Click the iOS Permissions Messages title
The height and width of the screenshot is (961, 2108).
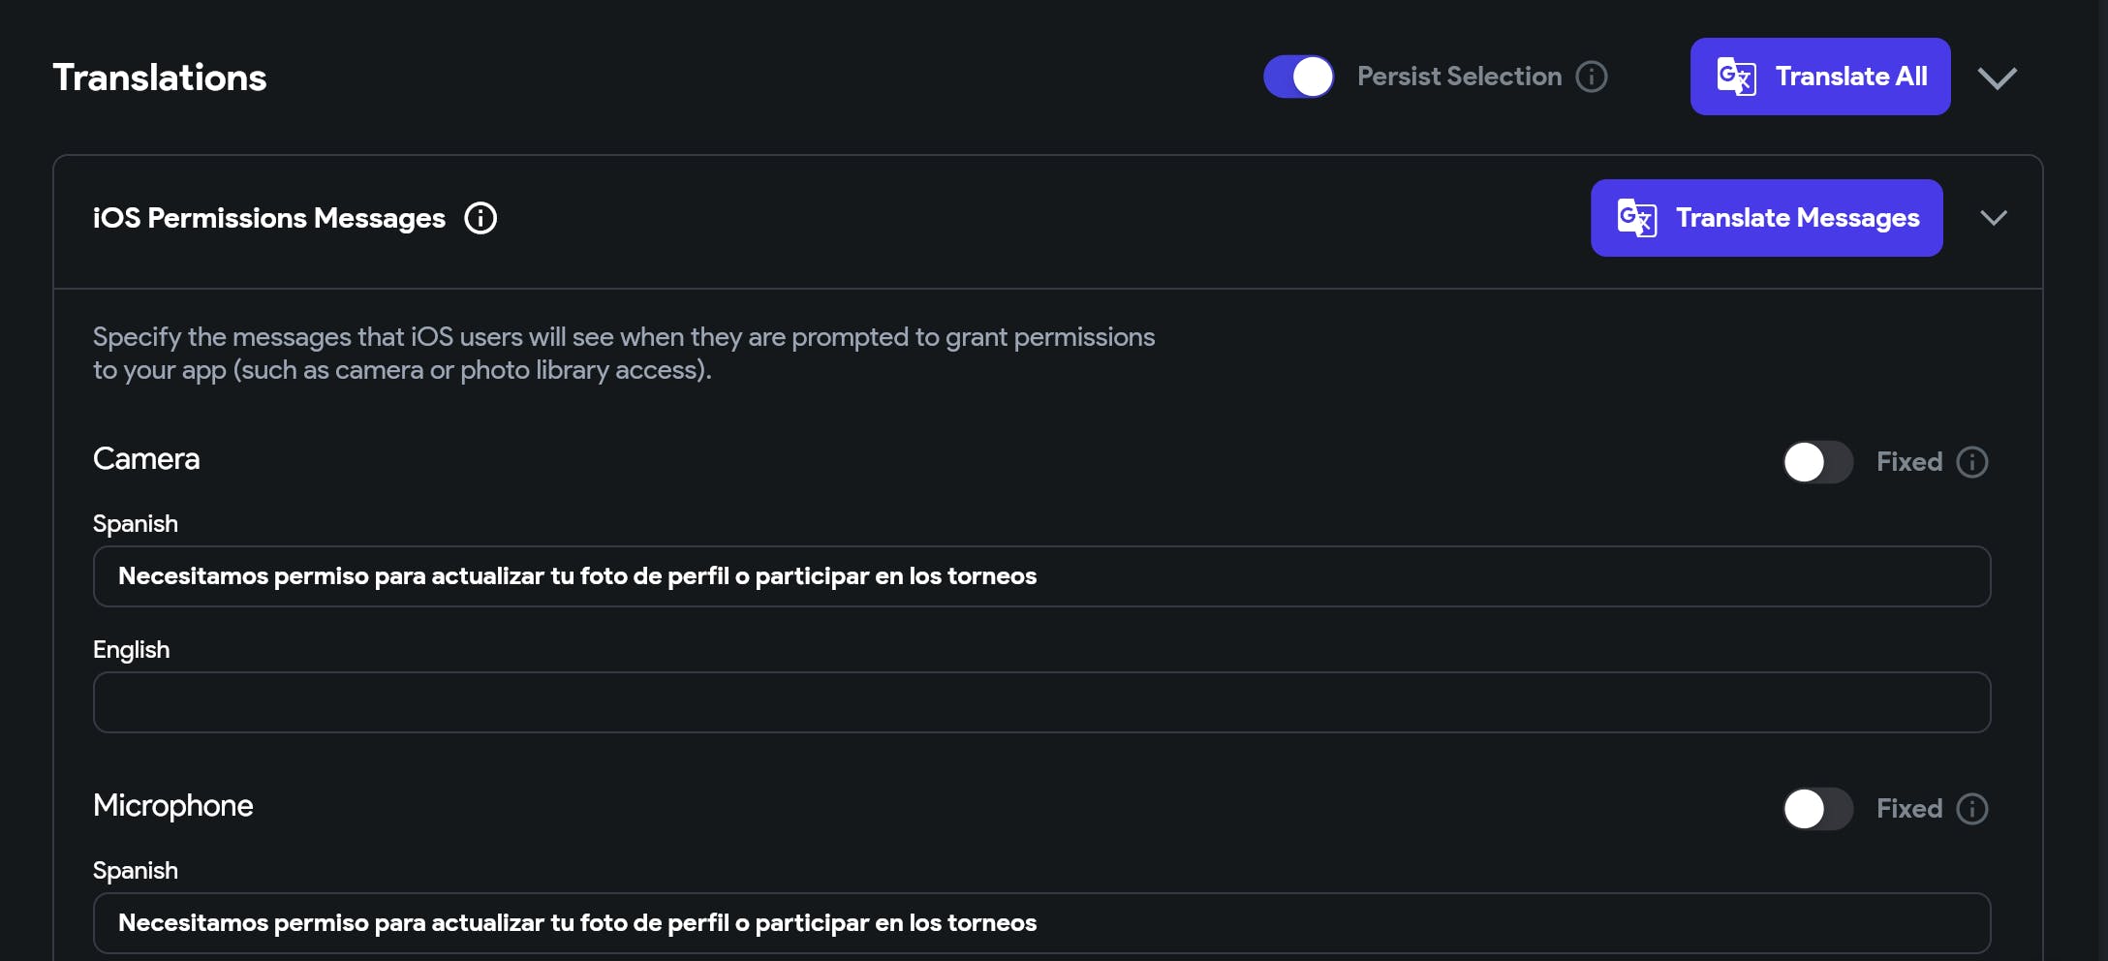point(269,218)
